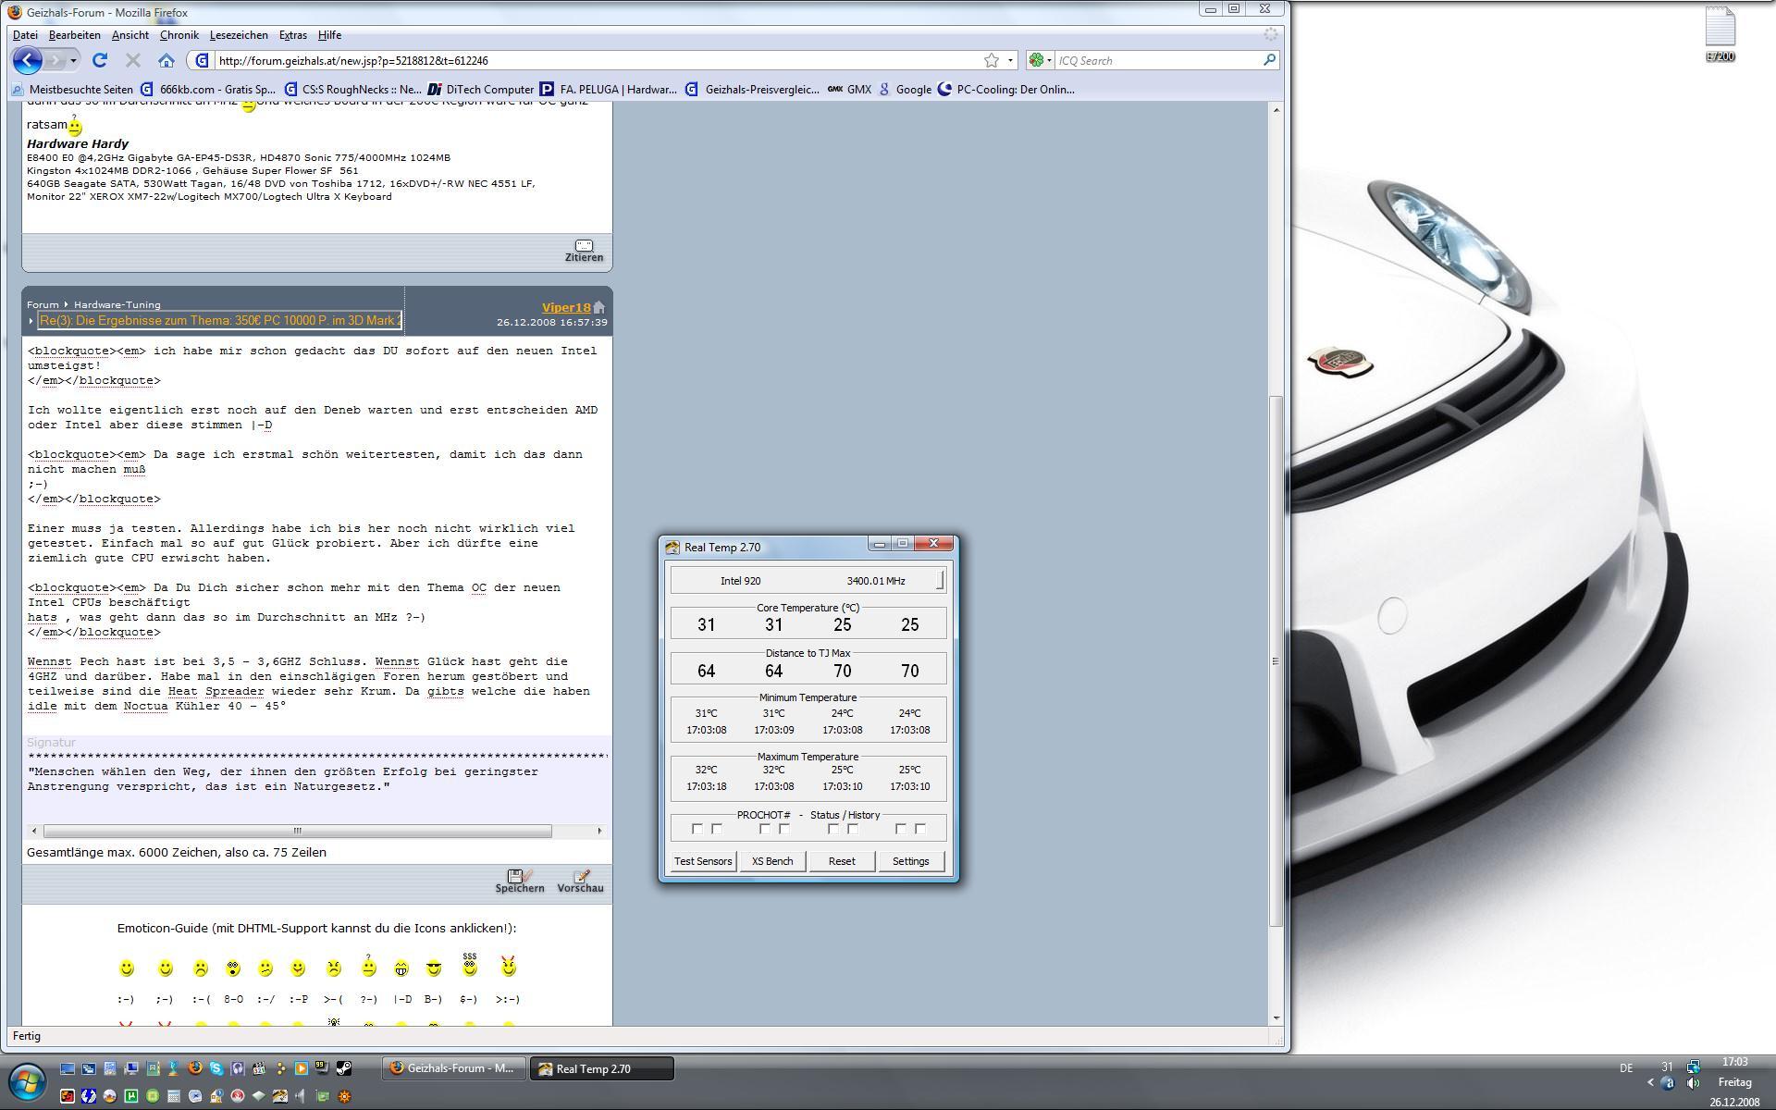The width and height of the screenshot is (1776, 1110).
Task: Click the ICQ Search magnifier icon
Action: click(x=1269, y=60)
